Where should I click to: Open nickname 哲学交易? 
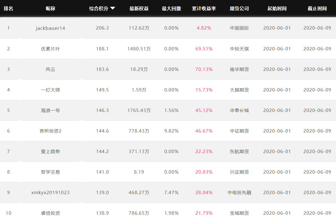coord(50,172)
